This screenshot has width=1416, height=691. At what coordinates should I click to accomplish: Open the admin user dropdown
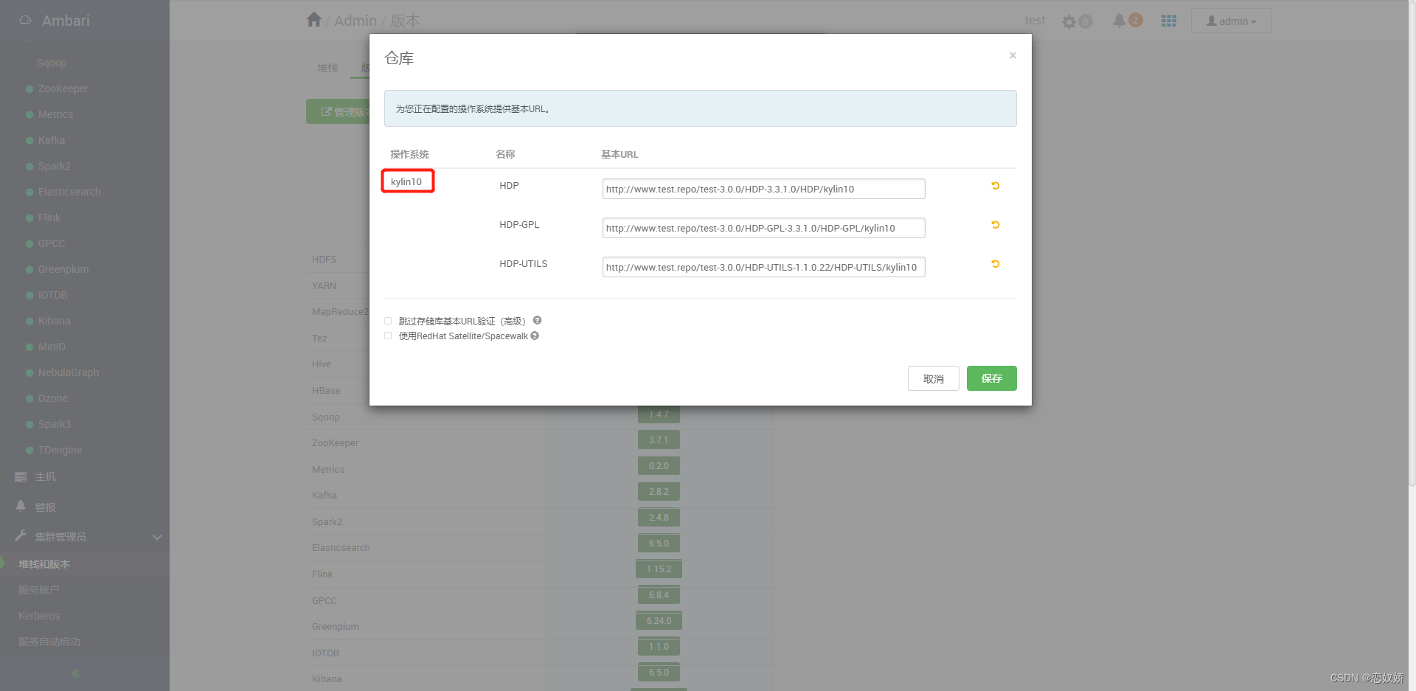click(1231, 21)
